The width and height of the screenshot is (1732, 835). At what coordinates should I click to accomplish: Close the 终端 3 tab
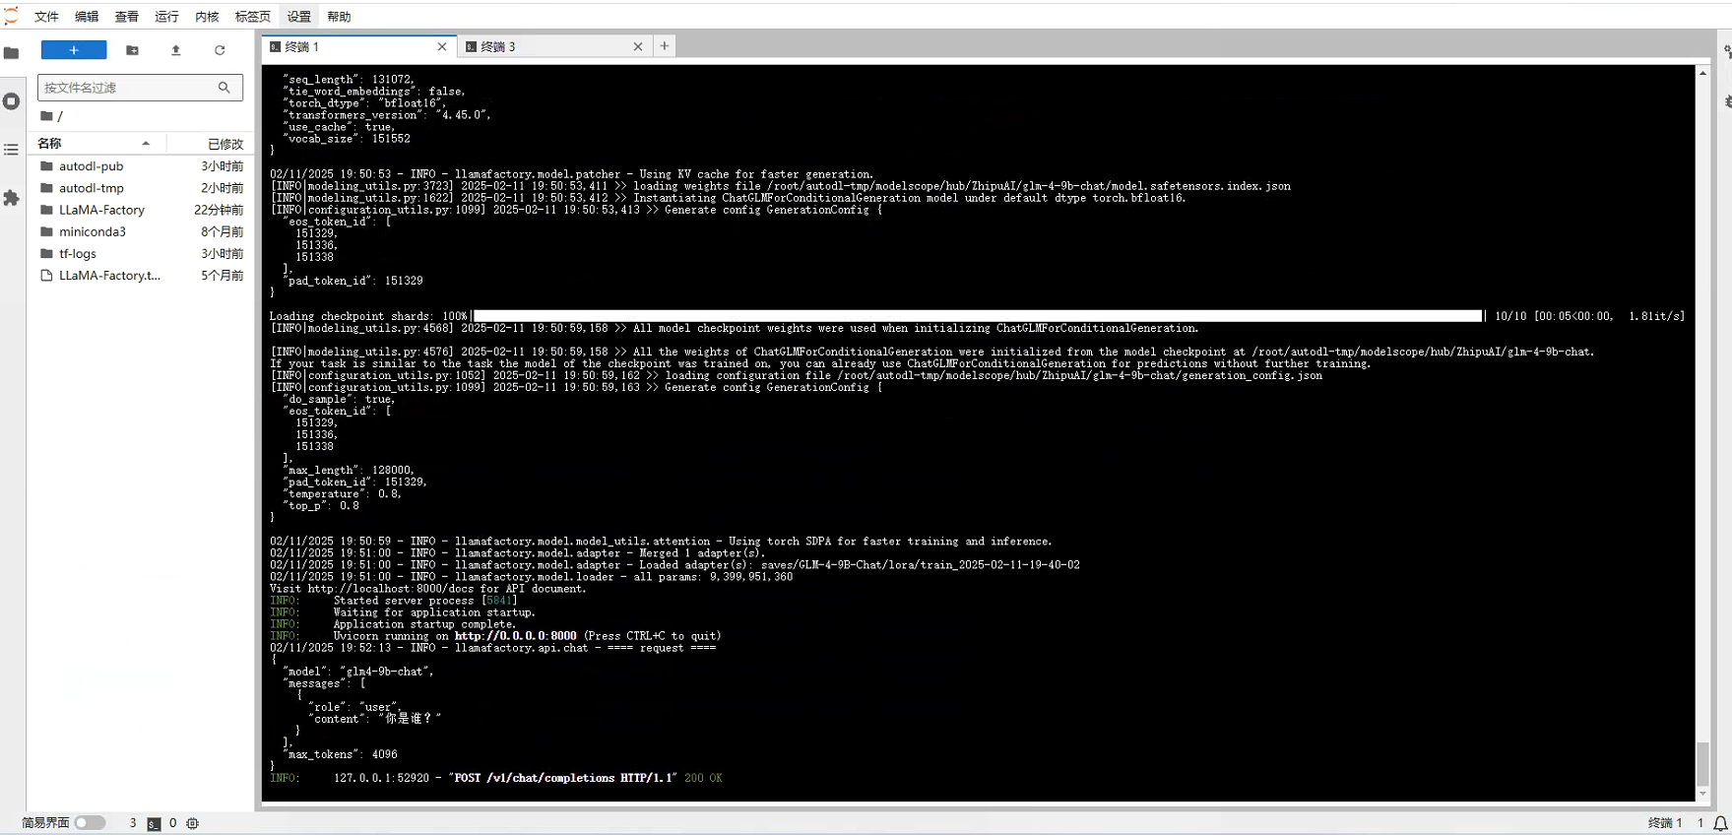tap(638, 46)
